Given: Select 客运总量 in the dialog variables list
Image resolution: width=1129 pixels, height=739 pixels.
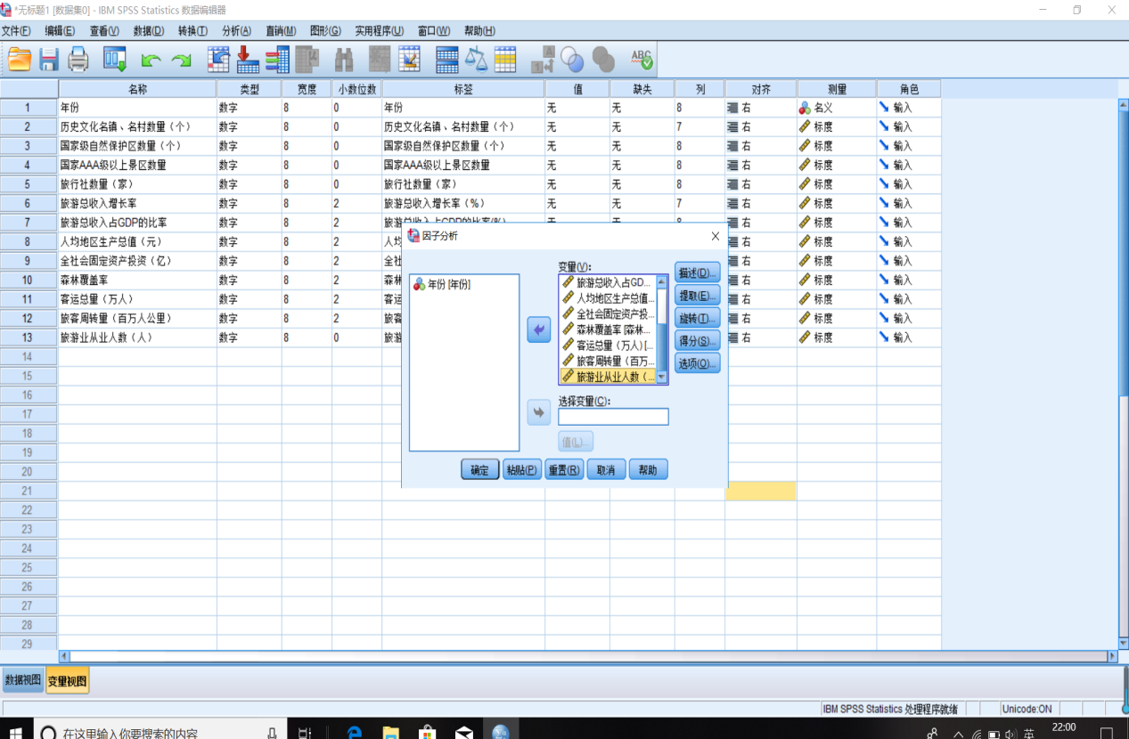Looking at the screenshot, I should click(608, 345).
